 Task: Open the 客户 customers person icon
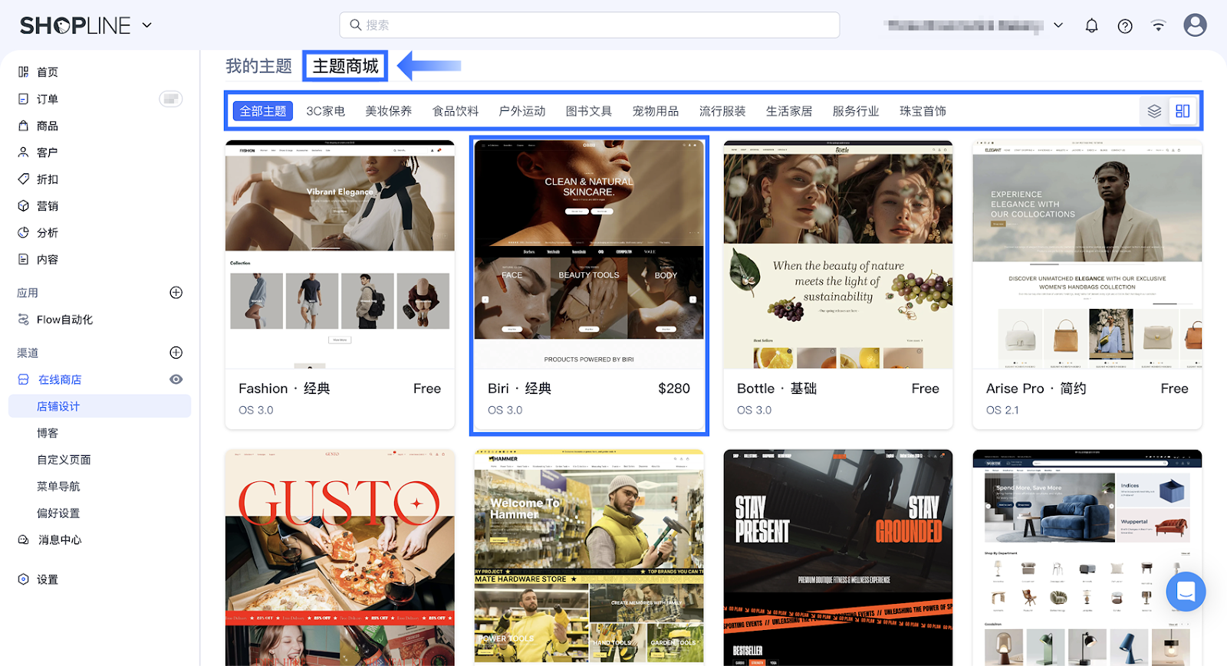(24, 153)
